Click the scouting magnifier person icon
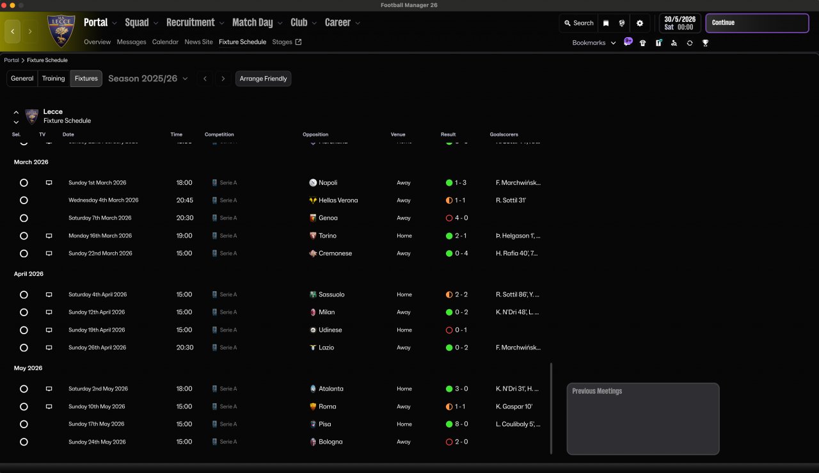 [x=674, y=43]
